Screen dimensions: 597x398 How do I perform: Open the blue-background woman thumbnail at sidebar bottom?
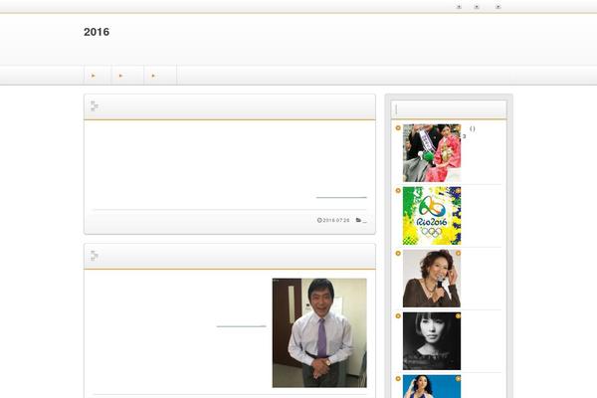coord(432,387)
